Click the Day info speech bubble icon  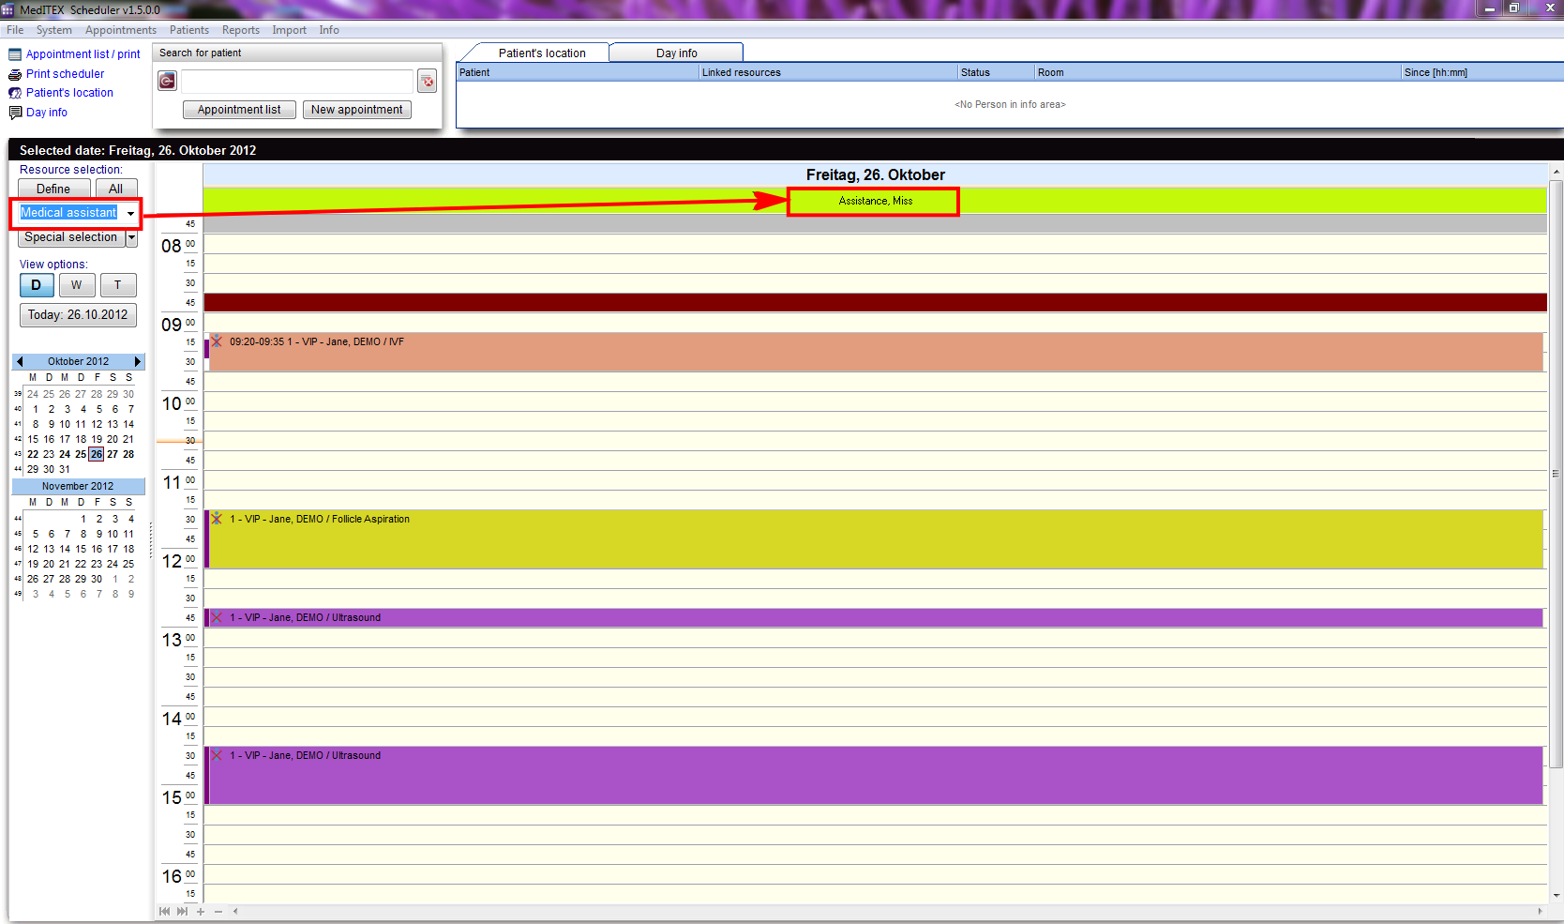tap(15, 113)
